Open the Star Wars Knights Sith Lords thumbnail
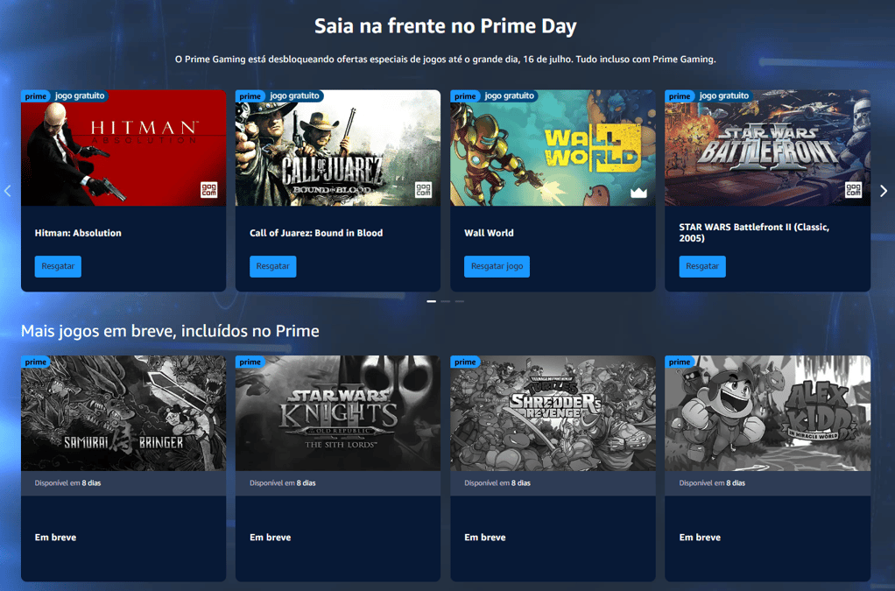 click(x=338, y=413)
